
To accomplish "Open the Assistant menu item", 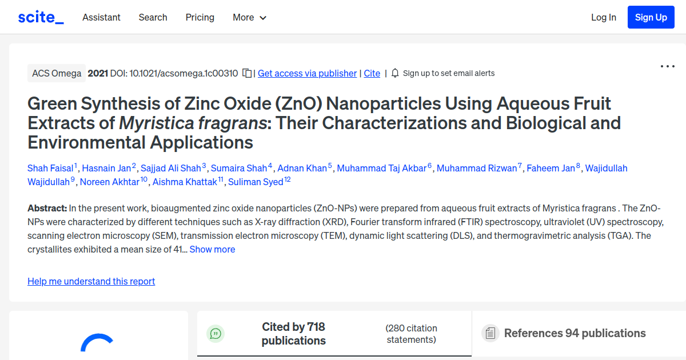I will click(x=101, y=17).
